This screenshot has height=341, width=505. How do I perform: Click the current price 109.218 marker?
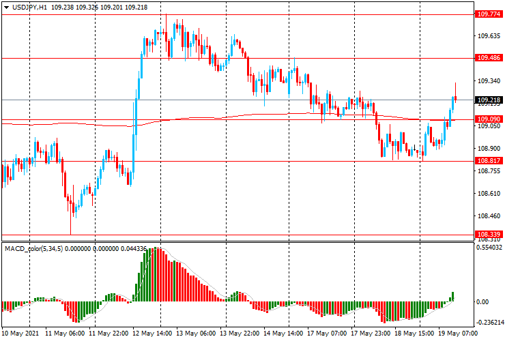coord(489,100)
